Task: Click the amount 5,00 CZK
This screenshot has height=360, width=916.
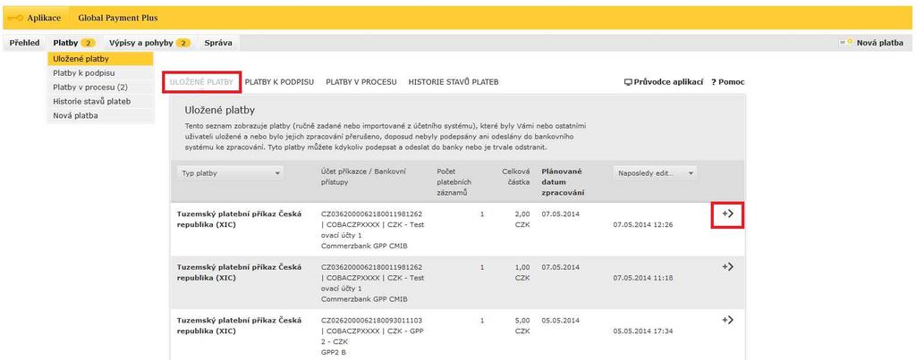Action: point(522,325)
